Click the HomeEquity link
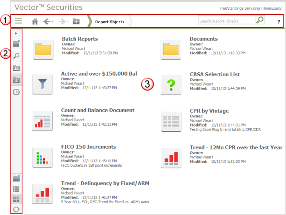The width and height of the screenshot is (286, 215). [x=272, y=8]
